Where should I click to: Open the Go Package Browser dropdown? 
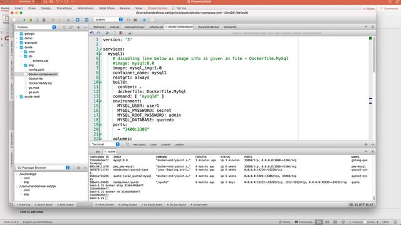[x=43, y=167]
